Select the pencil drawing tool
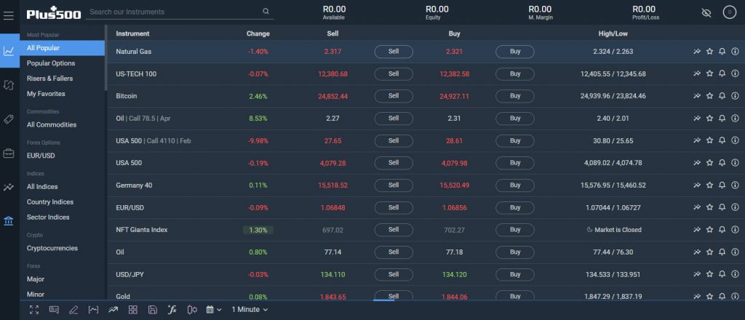 coord(73,310)
